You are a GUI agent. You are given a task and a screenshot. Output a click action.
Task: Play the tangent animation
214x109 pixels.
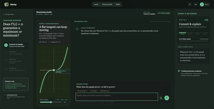point(65,102)
